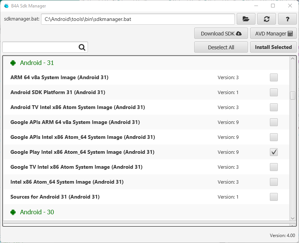
Task: Open the folder browse icon button
Action: tap(246, 19)
